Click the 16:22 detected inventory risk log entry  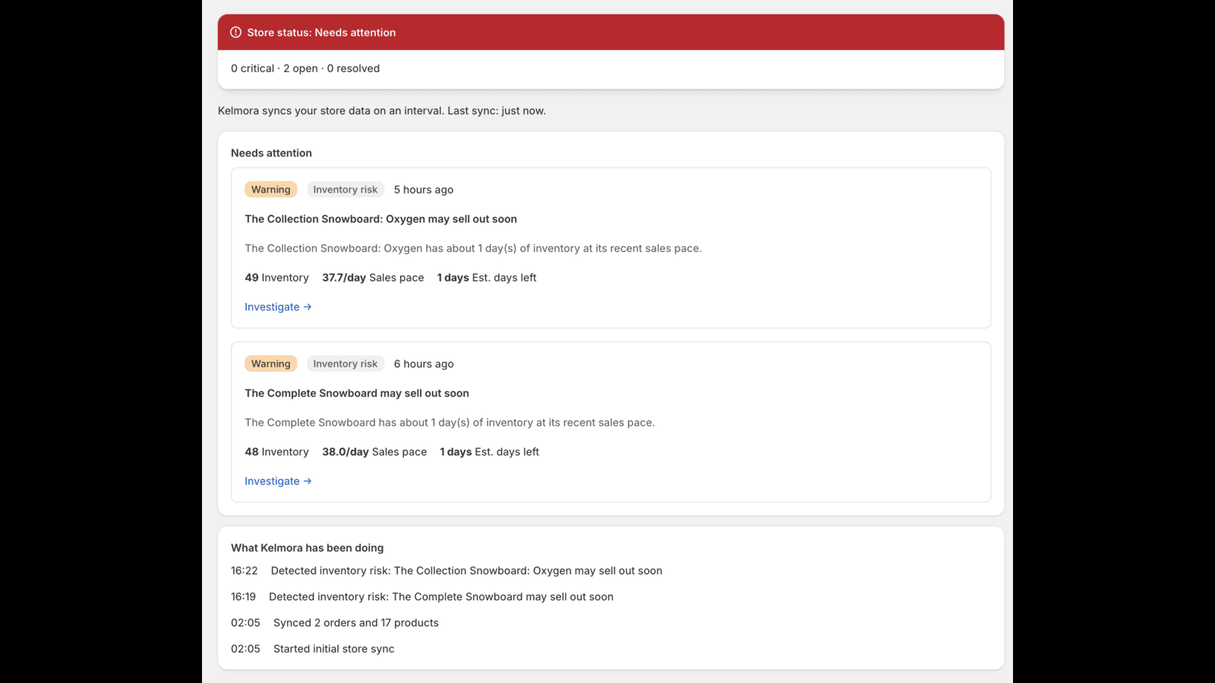click(x=447, y=571)
